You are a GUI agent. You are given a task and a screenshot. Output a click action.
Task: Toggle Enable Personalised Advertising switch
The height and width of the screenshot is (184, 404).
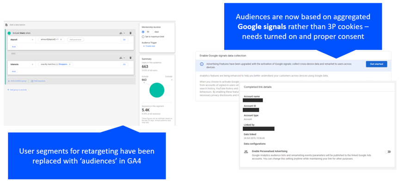[388, 152]
